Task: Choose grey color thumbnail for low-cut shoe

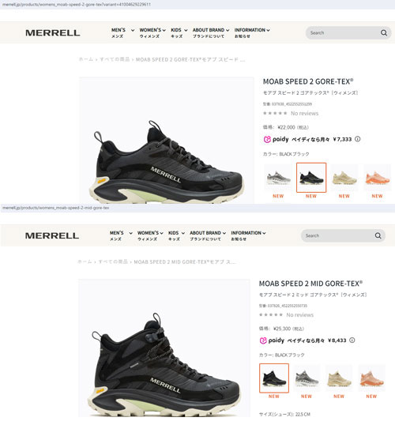Action: [278, 178]
